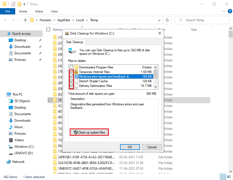Toggle the DirectX Shader Cache checkbox

[x=71, y=81]
